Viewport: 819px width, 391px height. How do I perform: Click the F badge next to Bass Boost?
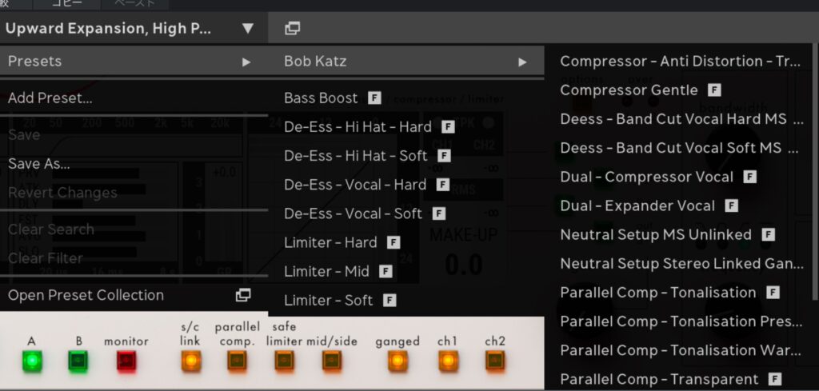[374, 98]
